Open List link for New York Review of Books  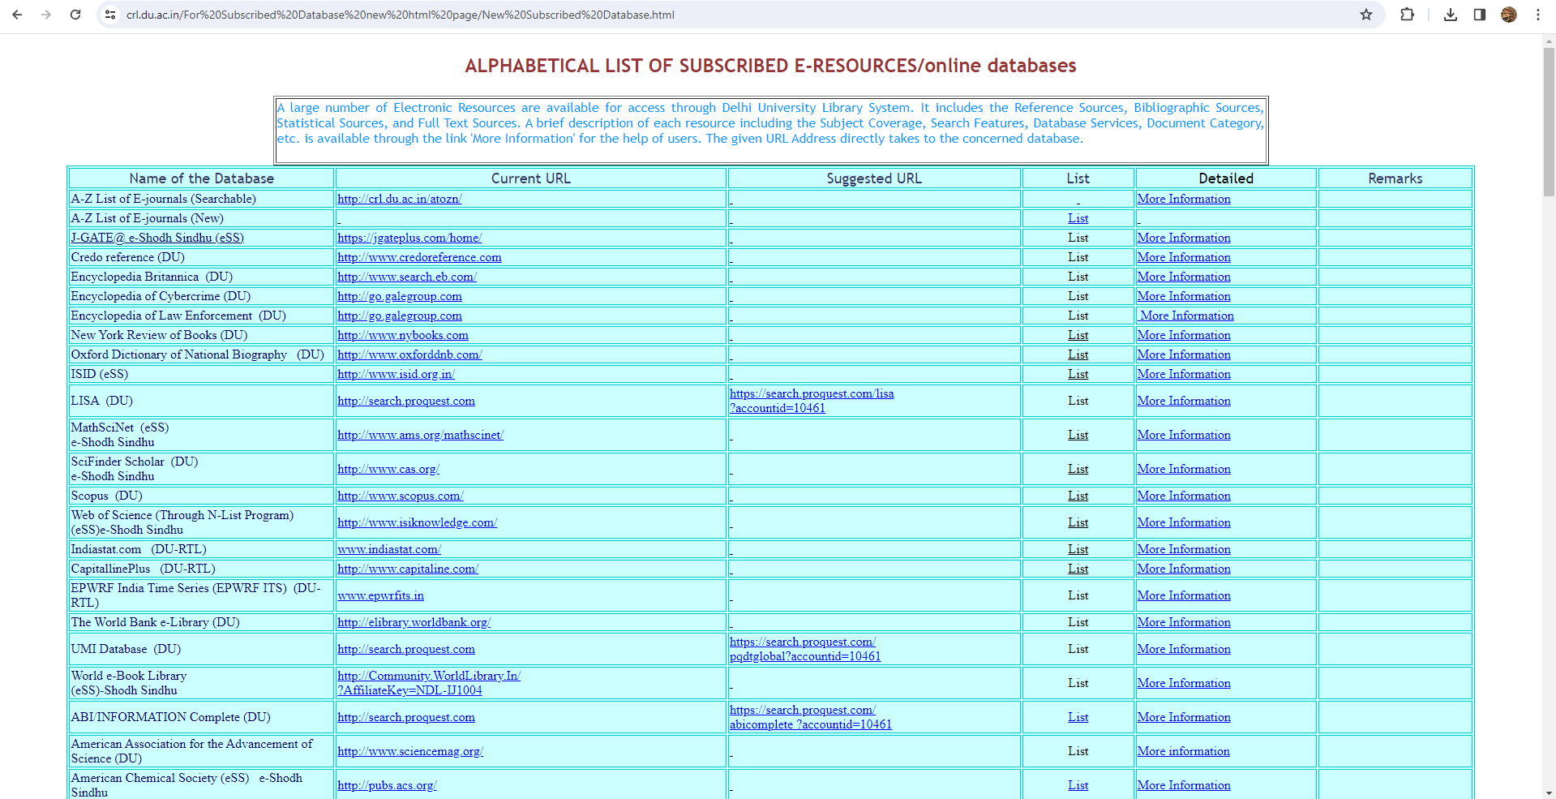tap(1078, 335)
